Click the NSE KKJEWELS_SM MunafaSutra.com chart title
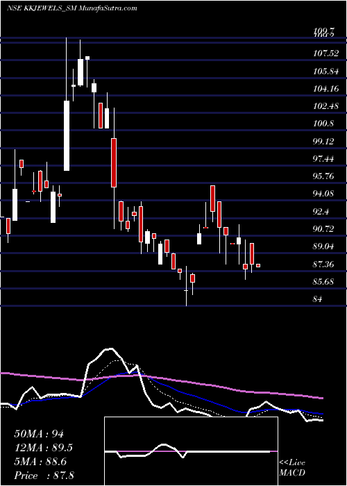The height and width of the screenshot is (486, 347). click(72, 8)
